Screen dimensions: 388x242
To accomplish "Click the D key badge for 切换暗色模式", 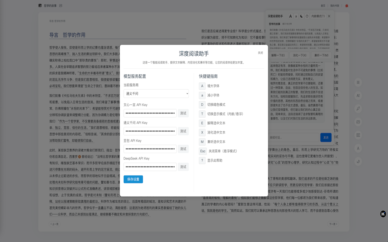I will click(202, 105).
